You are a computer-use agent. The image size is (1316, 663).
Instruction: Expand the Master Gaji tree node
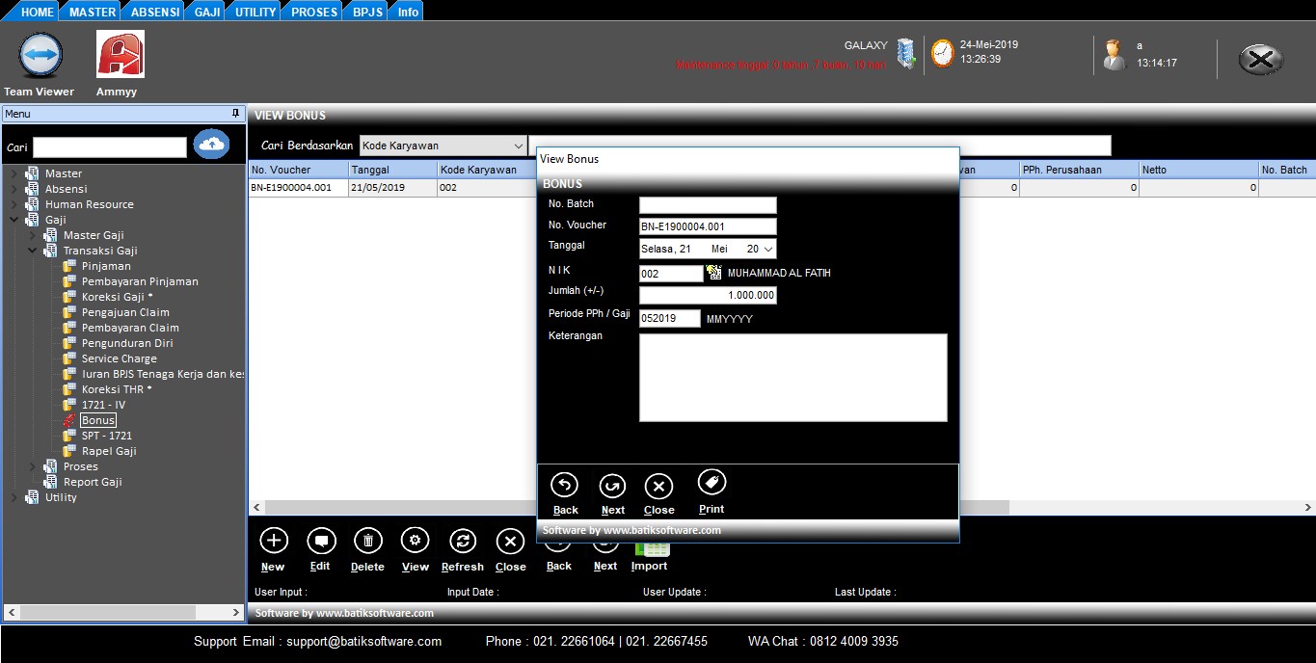[x=33, y=235]
